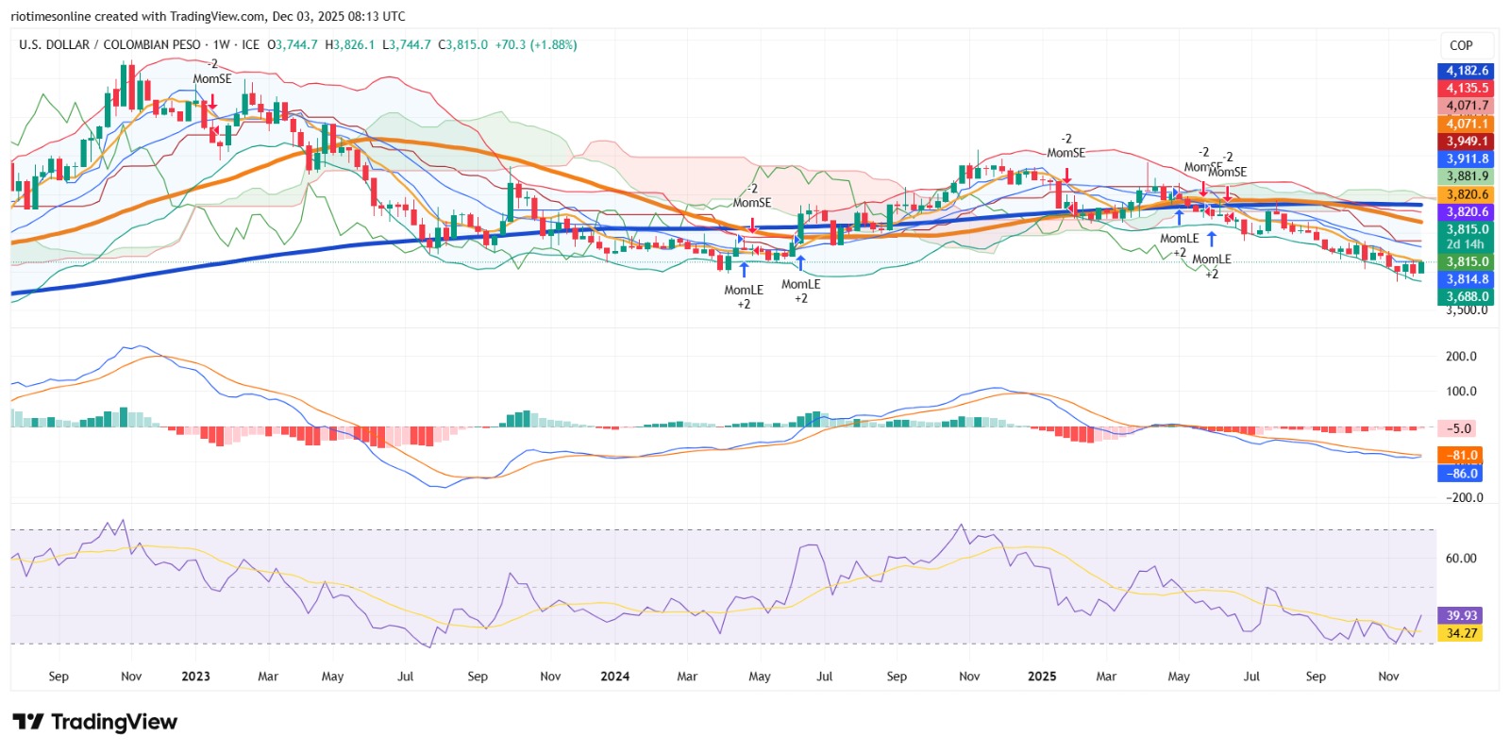This screenshot has width=1510, height=753.
Task: Click the +70.3 (+1.88%) change value
Action: pos(536,44)
